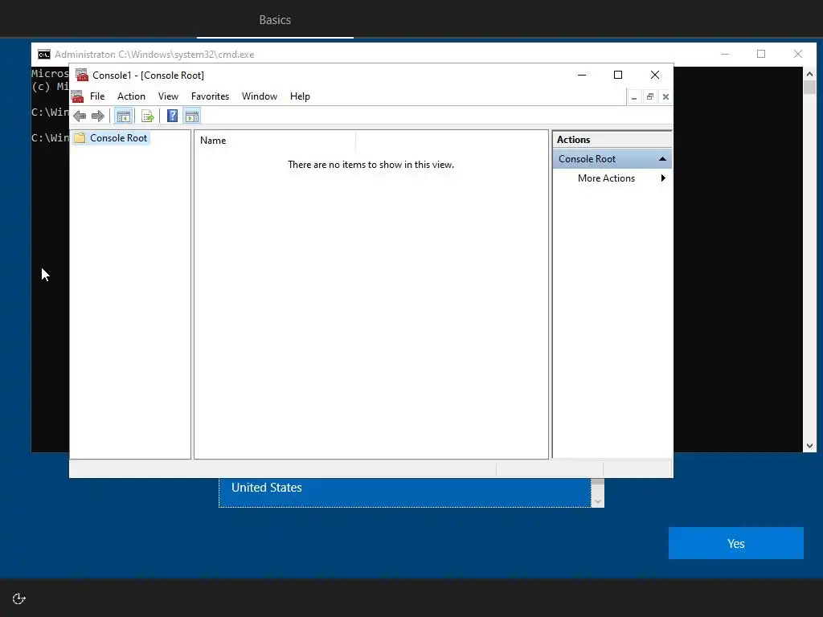
Task: Click the cmd window scrollbar down arrow
Action: (x=809, y=446)
